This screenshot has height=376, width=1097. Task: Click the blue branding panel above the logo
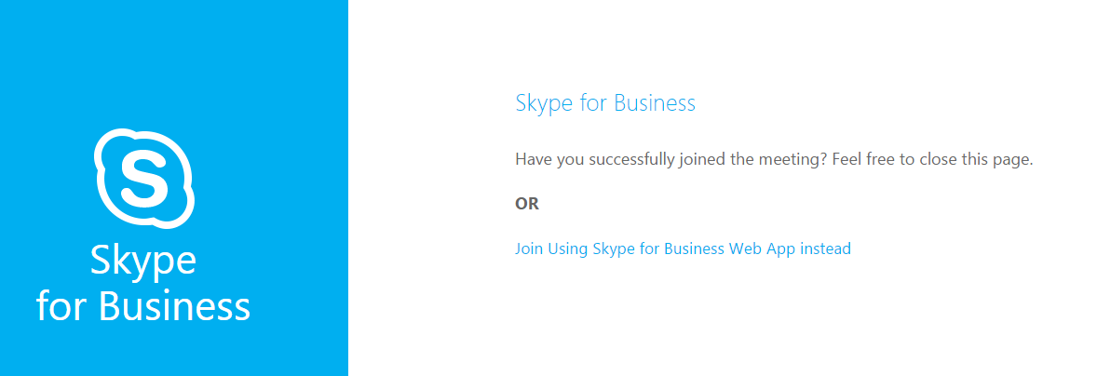(x=173, y=63)
